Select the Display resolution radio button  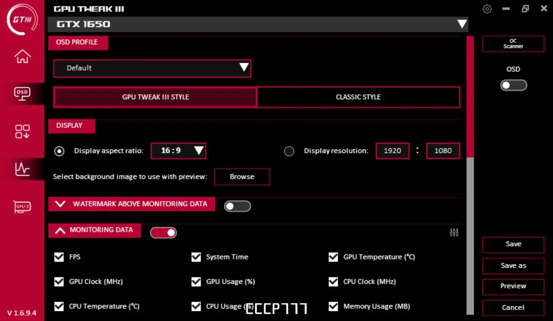pos(289,151)
